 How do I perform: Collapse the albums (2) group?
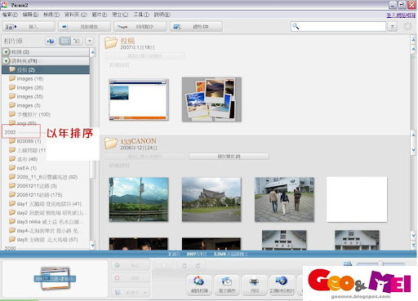(x=6, y=51)
